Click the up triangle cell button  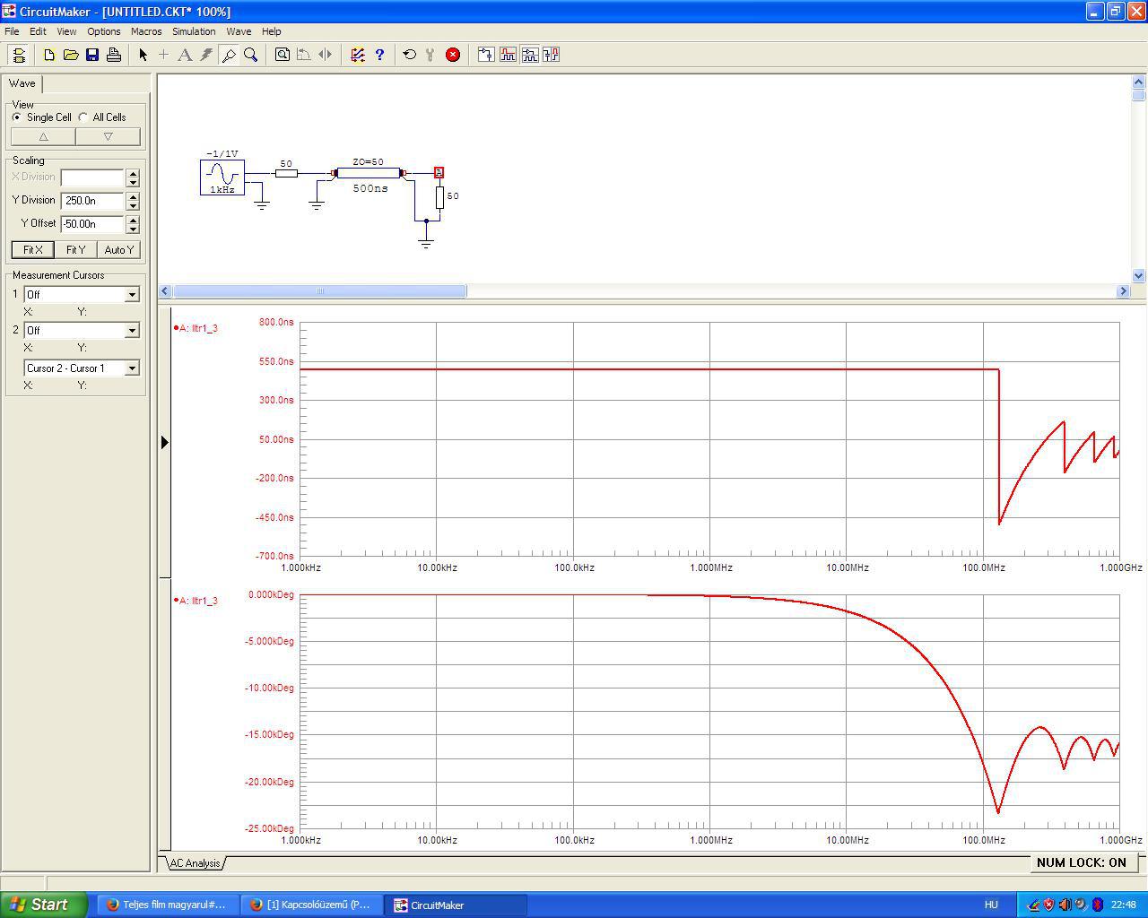tap(43, 136)
